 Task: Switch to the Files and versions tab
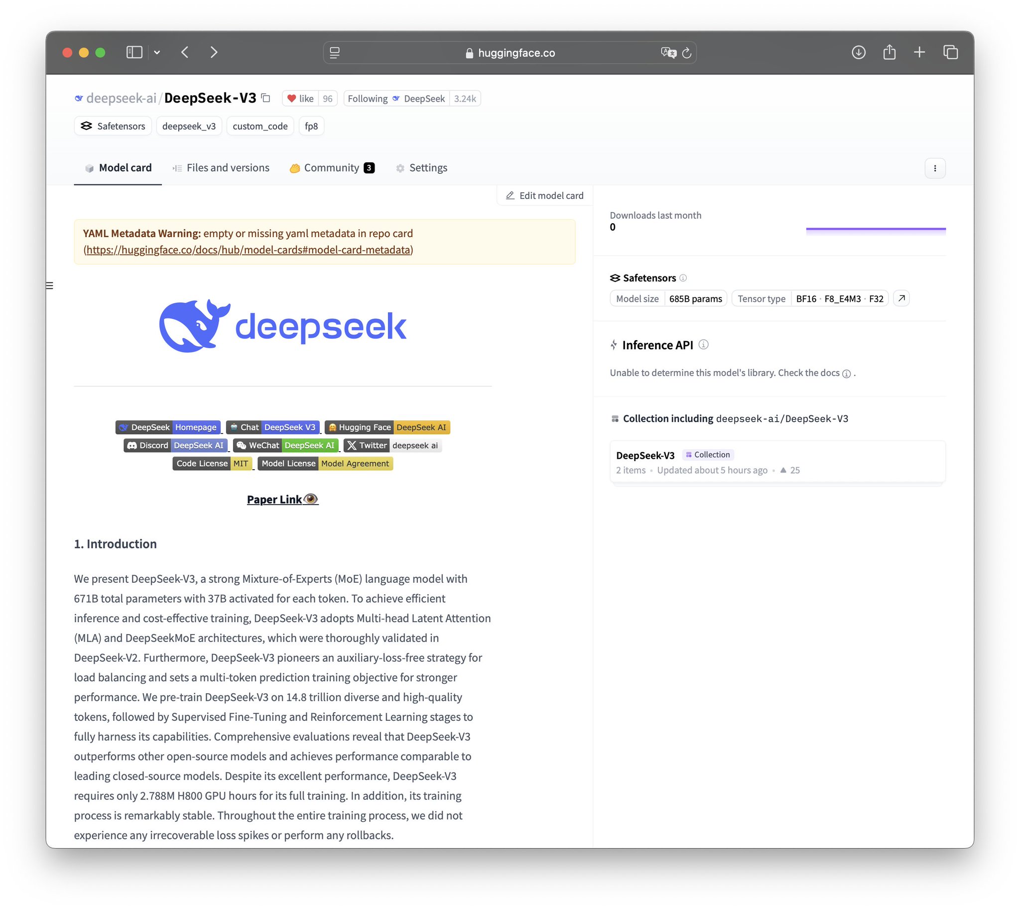pyautogui.click(x=221, y=168)
